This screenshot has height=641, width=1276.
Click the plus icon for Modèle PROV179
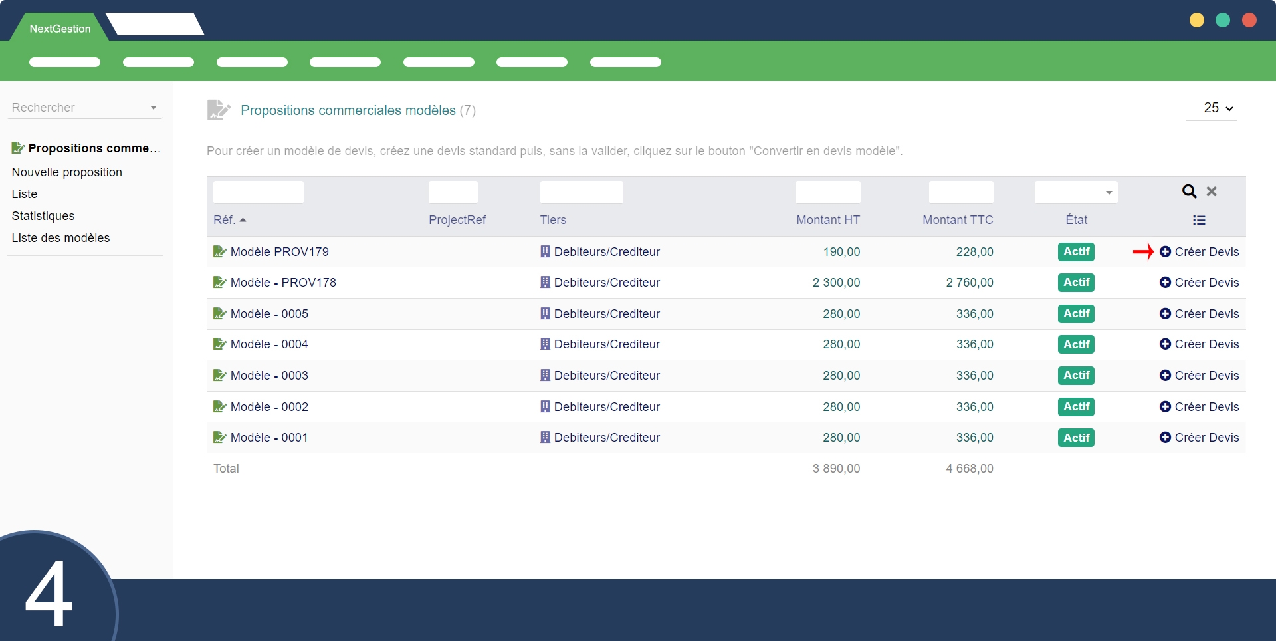pos(1165,252)
